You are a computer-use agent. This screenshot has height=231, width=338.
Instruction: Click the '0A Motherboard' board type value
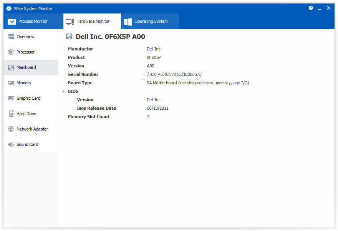coord(198,83)
